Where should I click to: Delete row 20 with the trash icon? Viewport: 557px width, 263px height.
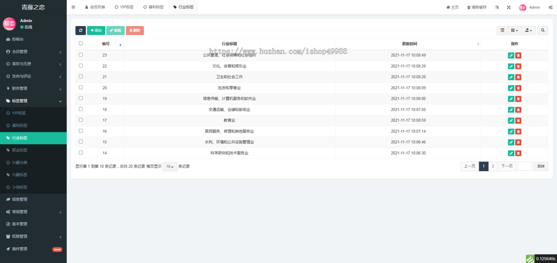click(x=518, y=88)
